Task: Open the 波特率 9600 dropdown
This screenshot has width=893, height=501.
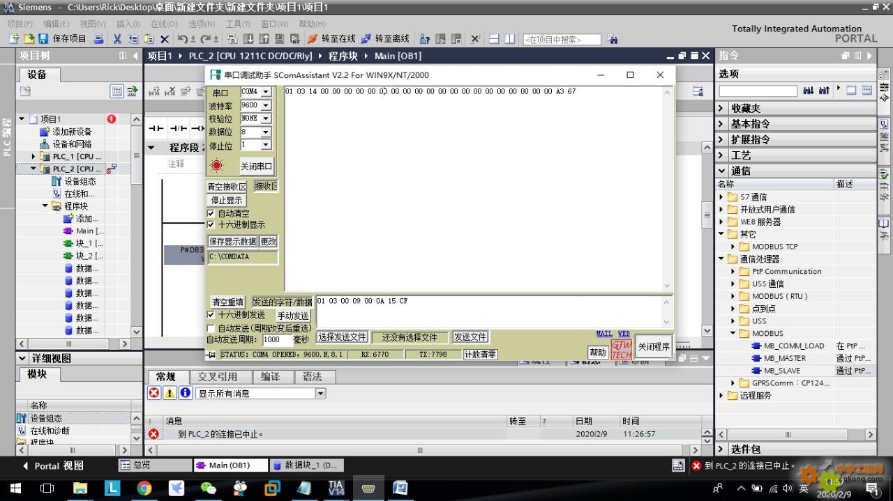Action: 265,105
